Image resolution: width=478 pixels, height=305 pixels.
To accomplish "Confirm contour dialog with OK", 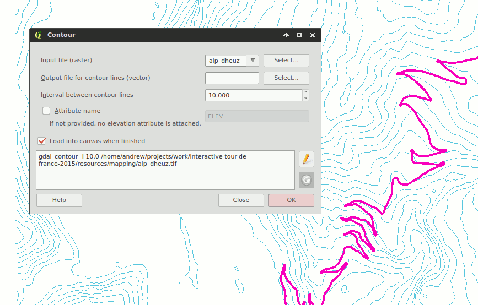I will 291,200.
